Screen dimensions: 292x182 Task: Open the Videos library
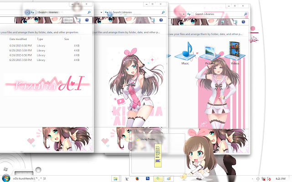point(235,54)
